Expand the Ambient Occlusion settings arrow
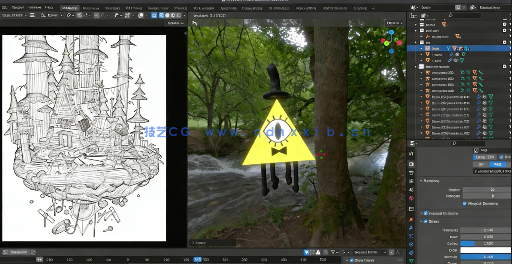The height and width of the screenshot is (264, 512). pos(421,213)
